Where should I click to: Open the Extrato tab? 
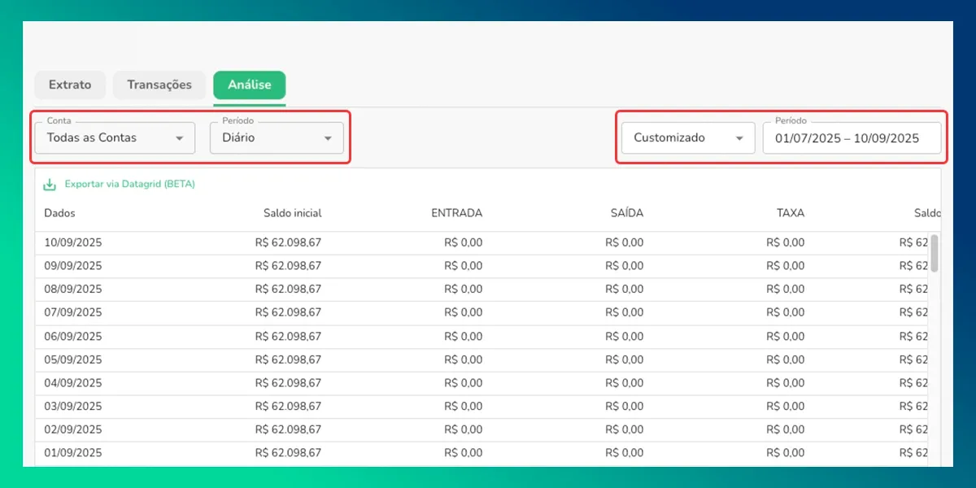(x=70, y=85)
